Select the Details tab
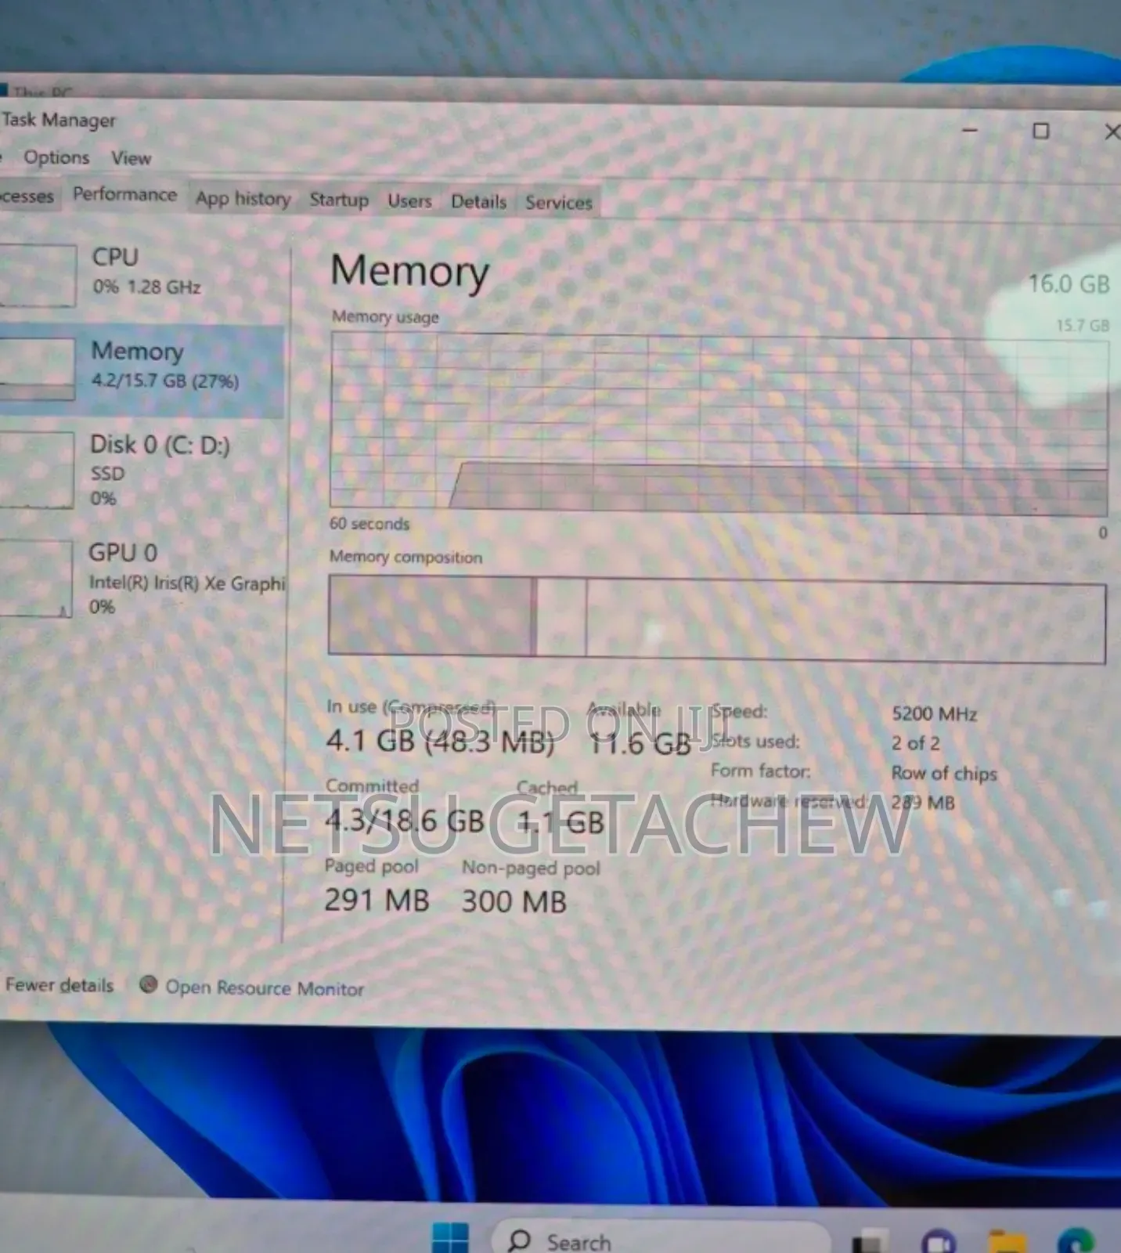This screenshot has height=1253, width=1121. (479, 202)
